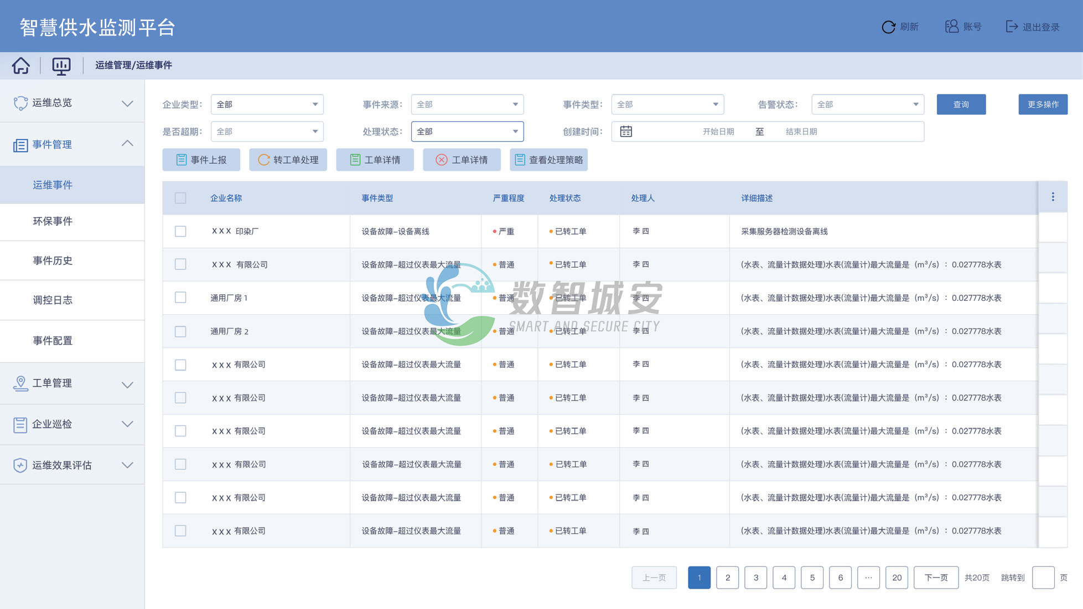The width and height of the screenshot is (1083, 609).
Task: Open the 处理状态 dropdown
Action: pos(467,132)
